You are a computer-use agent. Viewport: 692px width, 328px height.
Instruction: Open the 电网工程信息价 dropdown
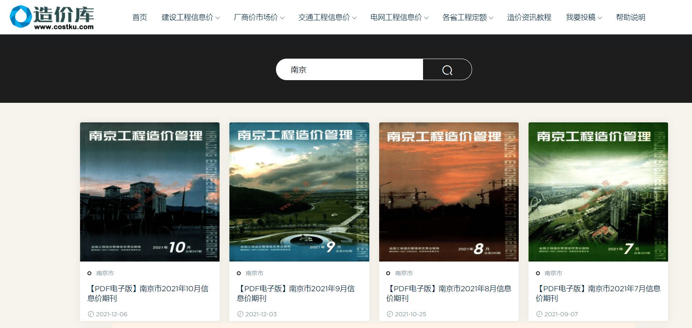(x=400, y=17)
